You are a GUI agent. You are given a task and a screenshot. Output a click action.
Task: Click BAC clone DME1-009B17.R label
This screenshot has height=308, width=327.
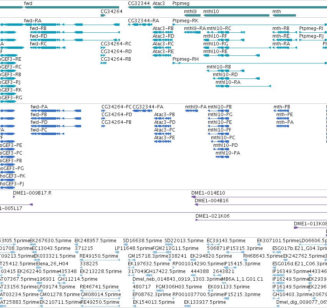tap(32, 193)
